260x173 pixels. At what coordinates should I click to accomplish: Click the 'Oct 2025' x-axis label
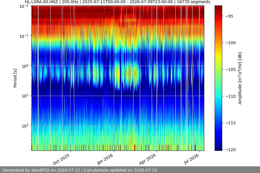click(61, 159)
